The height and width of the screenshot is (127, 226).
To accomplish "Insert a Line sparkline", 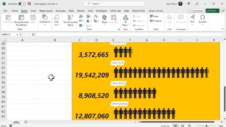I will click(137, 16).
